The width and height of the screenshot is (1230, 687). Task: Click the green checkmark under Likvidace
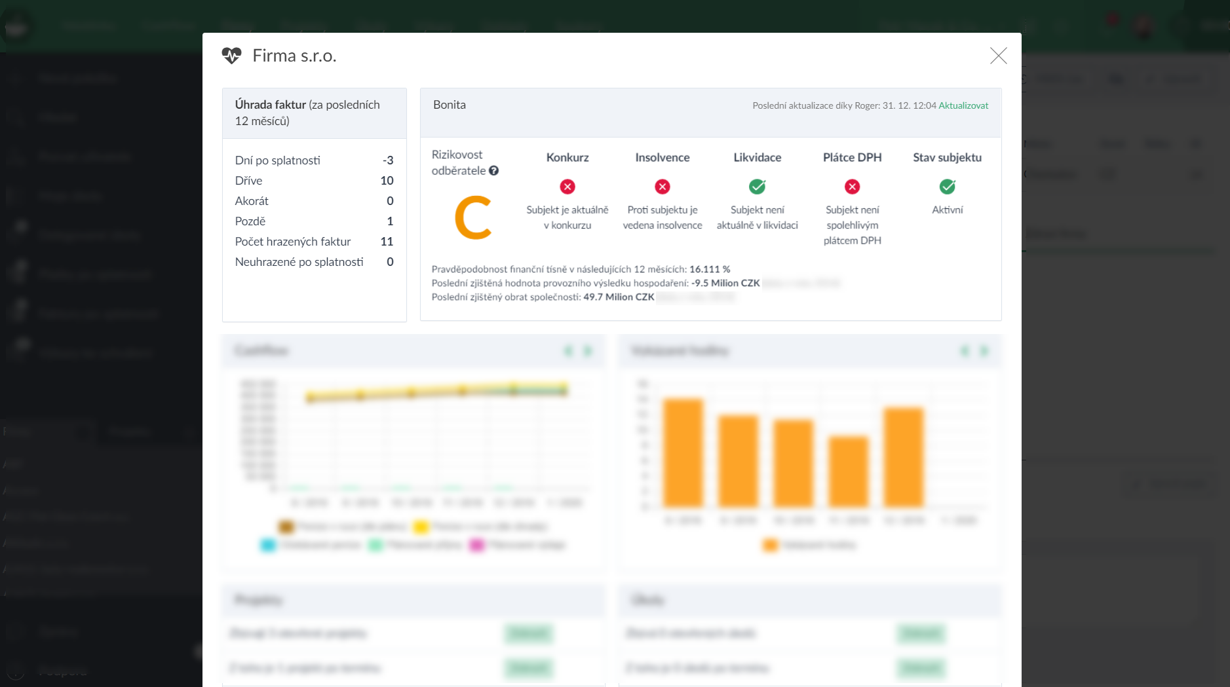coord(757,187)
